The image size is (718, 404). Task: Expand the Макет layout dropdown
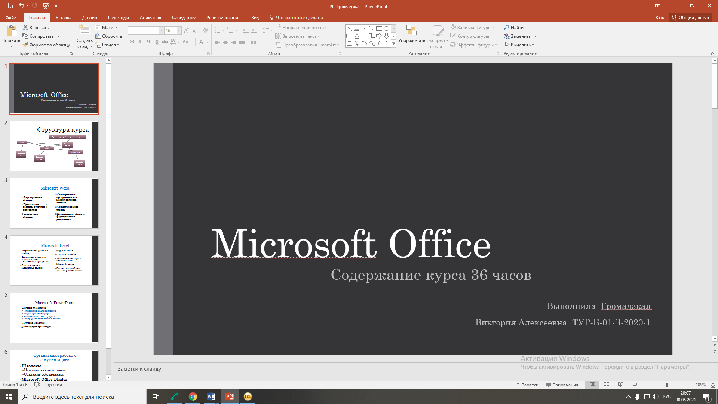click(107, 27)
